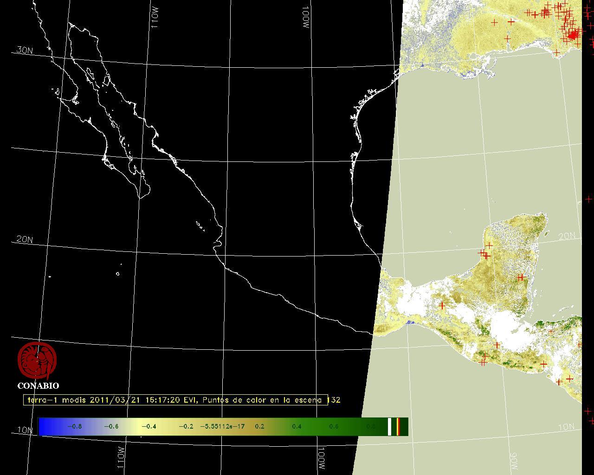
Task: Click the 0.4 green area of the colorbar
Action: [297, 426]
